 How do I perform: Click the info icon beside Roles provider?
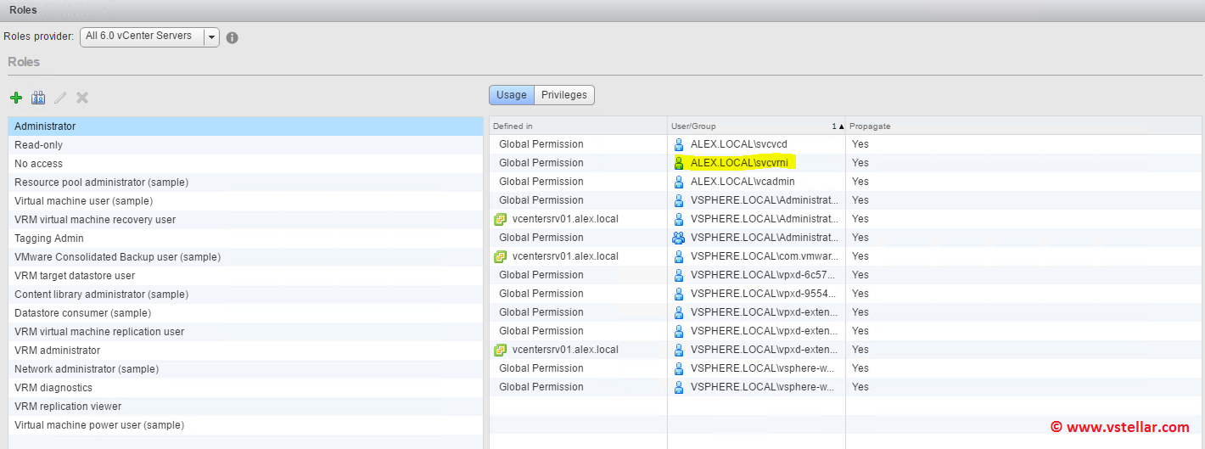pyautogui.click(x=232, y=37)
